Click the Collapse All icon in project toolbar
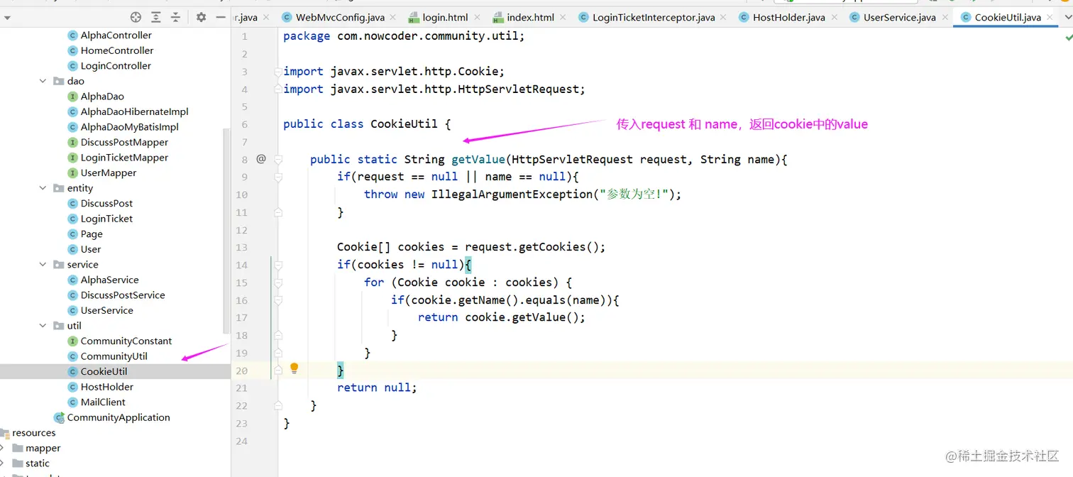 tap(175, 17)
